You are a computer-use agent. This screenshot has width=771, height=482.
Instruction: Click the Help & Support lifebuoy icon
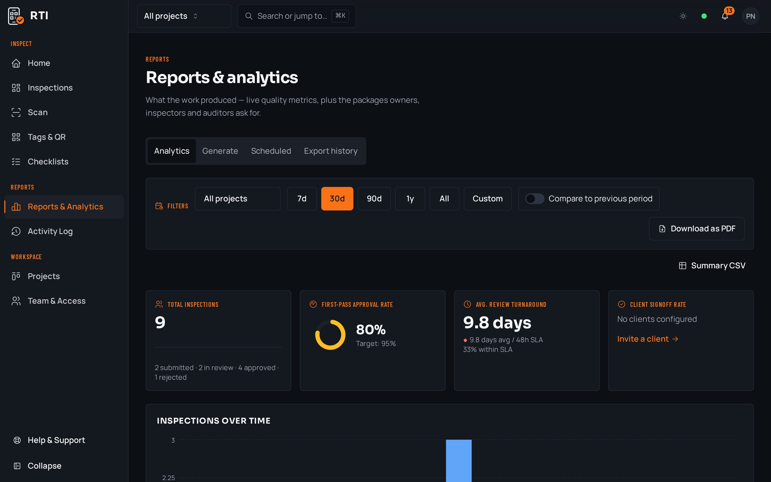tap(17, 440)
